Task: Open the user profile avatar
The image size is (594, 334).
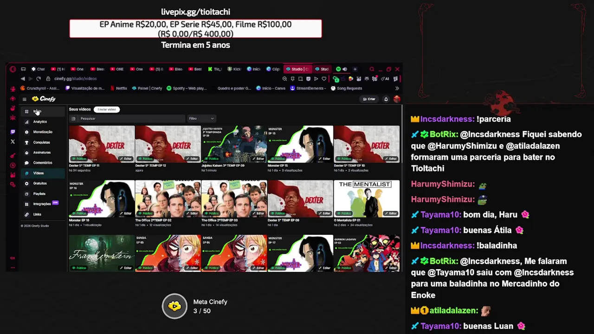Action: click(397, 99)
